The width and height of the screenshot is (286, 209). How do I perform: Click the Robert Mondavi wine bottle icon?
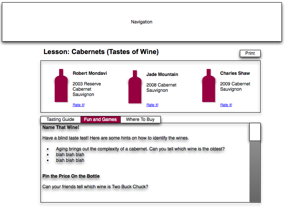(x=61, y=85)
